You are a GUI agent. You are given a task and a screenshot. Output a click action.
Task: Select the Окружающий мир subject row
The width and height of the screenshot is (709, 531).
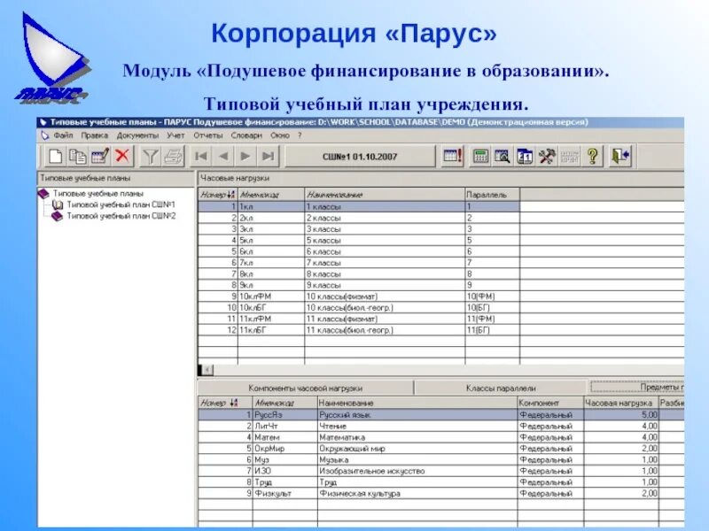[440, 449]
